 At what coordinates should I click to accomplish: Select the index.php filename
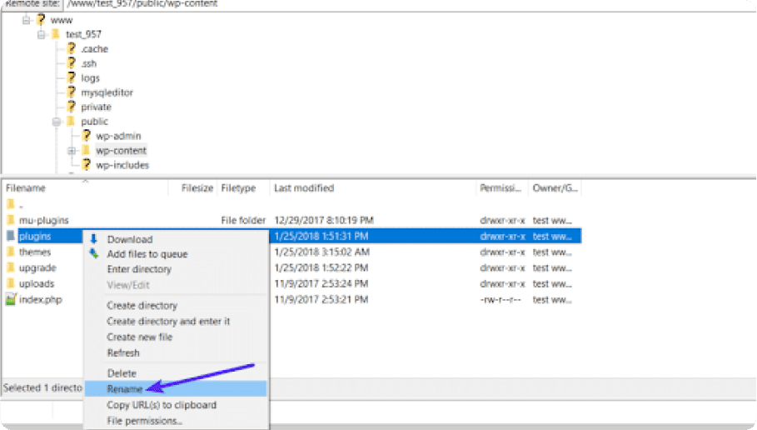click(x=41, y=300)
